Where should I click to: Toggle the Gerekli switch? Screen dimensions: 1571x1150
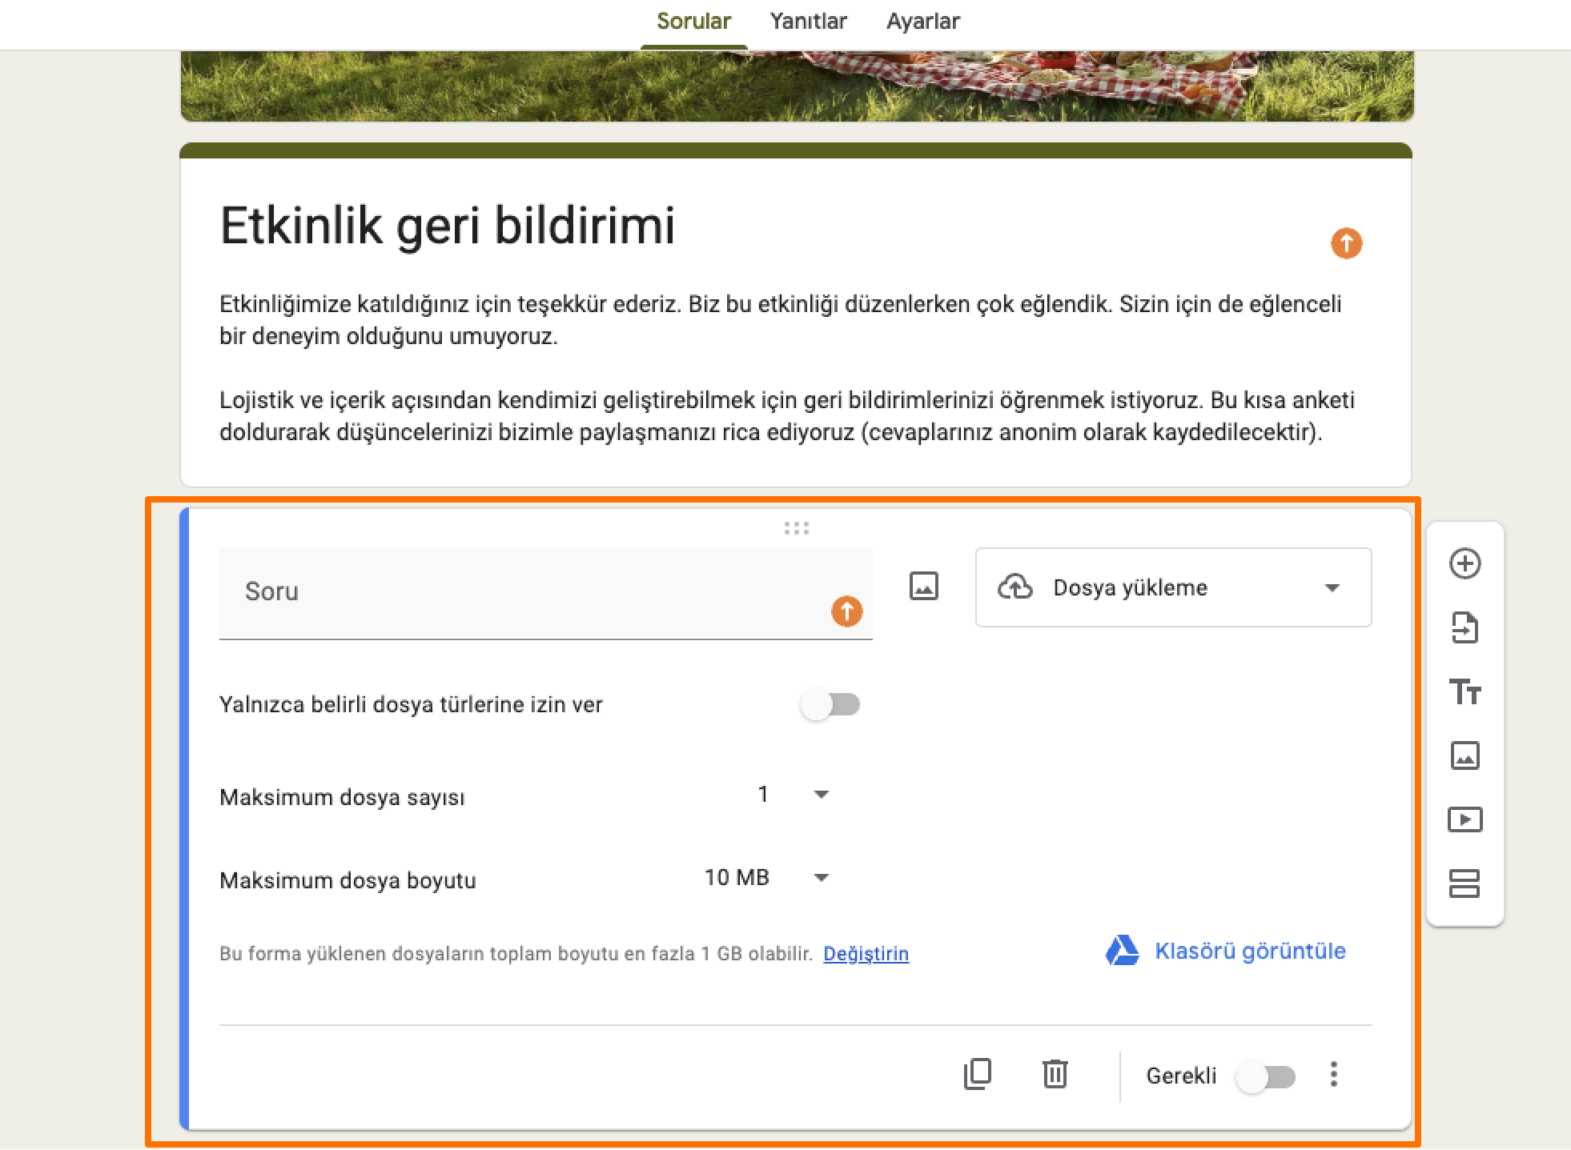(1265, 1077)
